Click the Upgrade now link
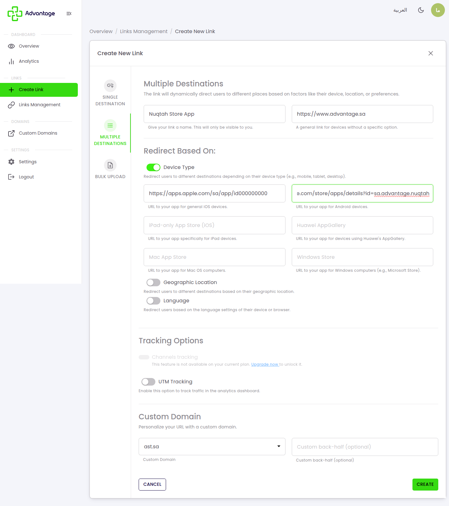The height and width of the screenshot is (506, 449). coord(265,364)
